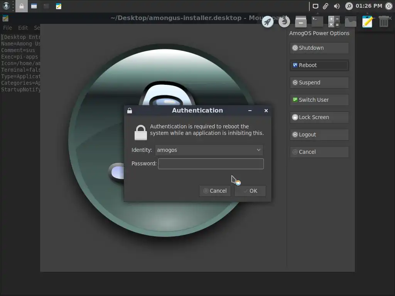Click the AmogOS Power Options heading
The width and height of the screenshot is (395, 296).
319,33
